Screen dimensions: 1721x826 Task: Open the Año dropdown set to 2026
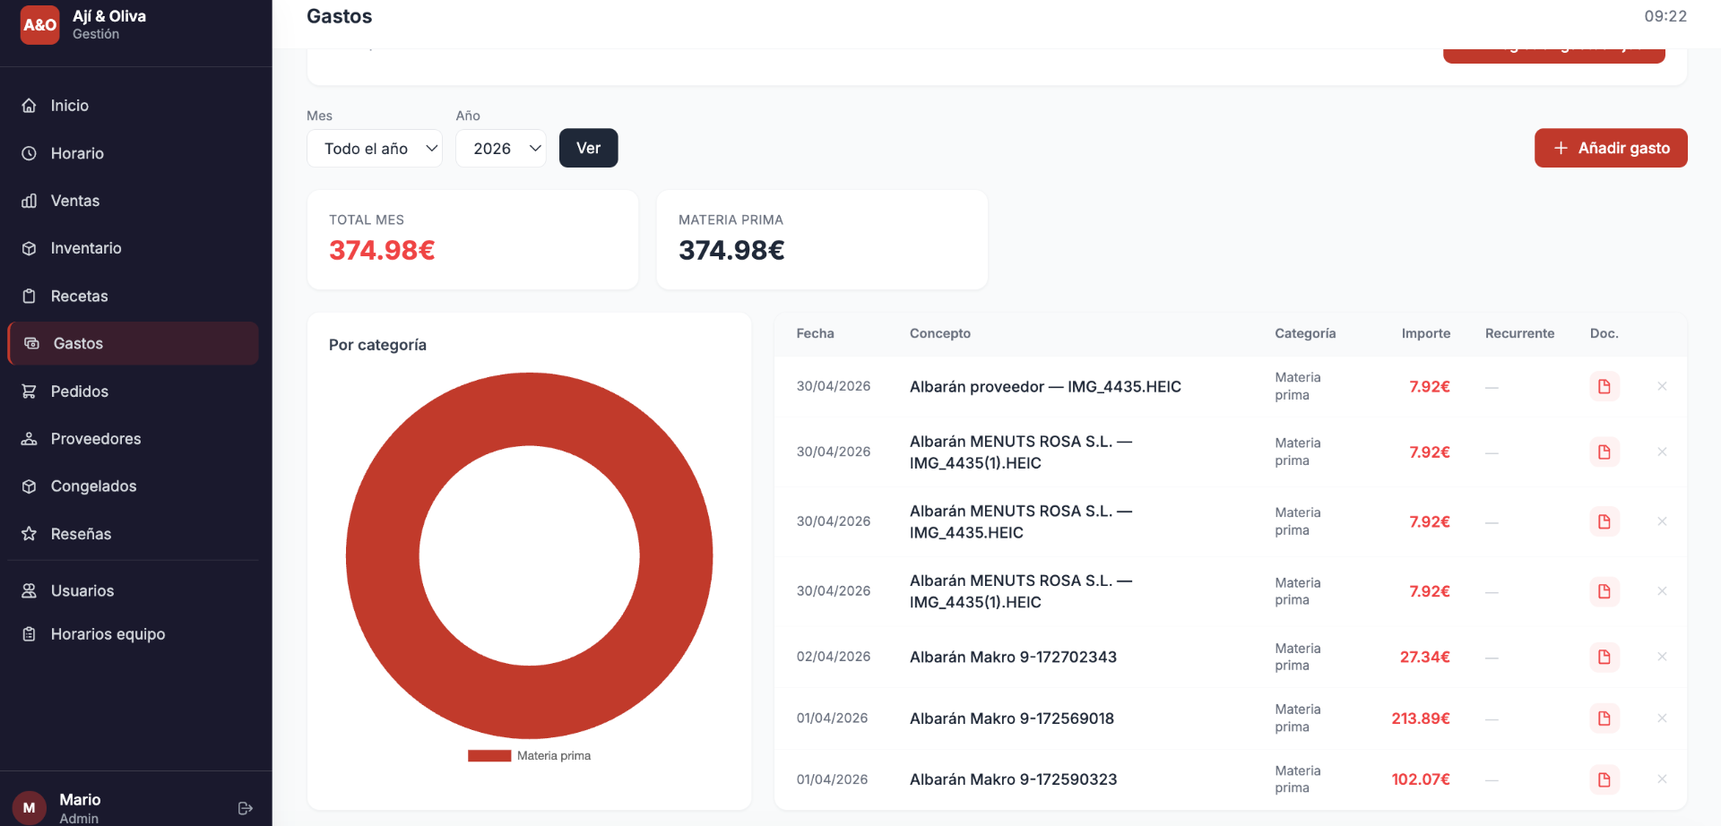click(x=501, y=149)
